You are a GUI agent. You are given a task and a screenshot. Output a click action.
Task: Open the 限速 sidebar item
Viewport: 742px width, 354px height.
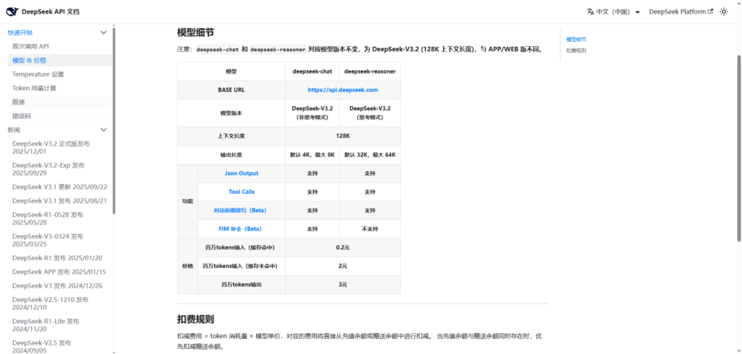tap(19, 102)
